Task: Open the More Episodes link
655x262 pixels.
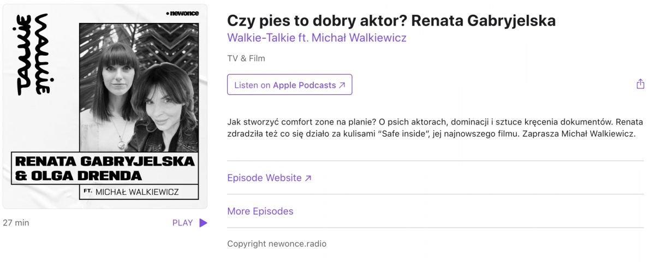Action: point(260,211)
